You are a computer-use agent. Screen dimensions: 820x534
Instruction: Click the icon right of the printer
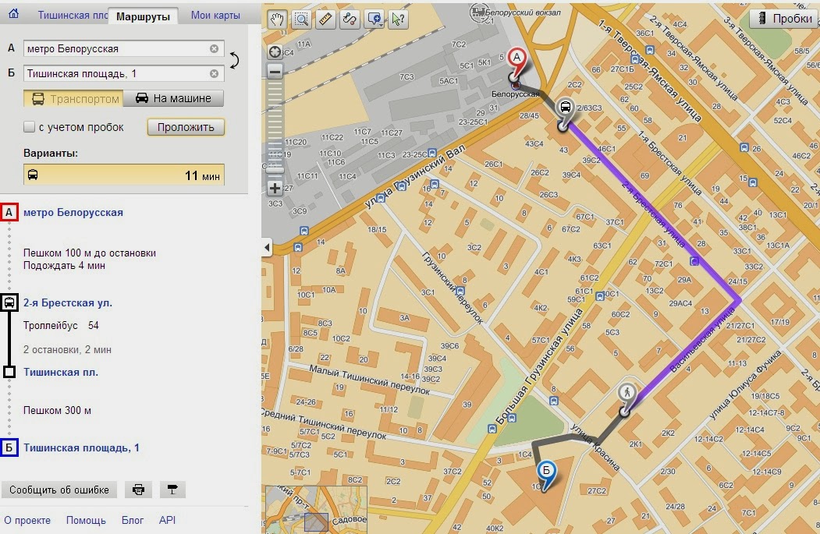tap(172, 490)
